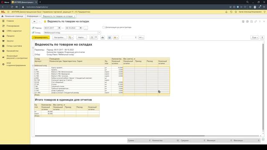Reload the page in the browser
Viewport: 267px width, 150px height.
click(12, 7)
